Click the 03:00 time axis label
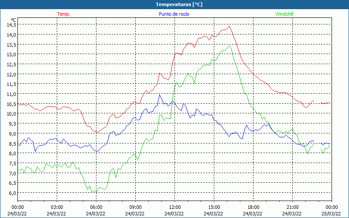 click(x=57, y=208)
